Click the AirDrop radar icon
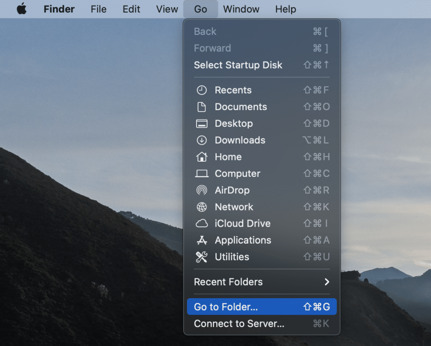The image size is (431, 346). point(202,190)
